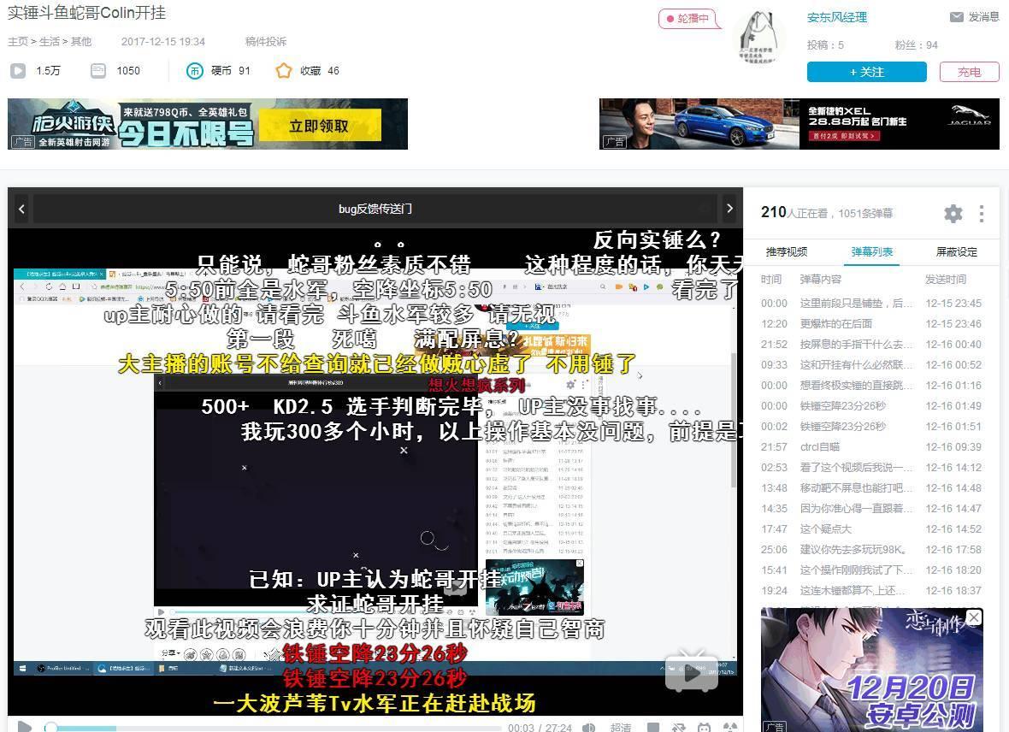Open danmaku settings gear icon
1009x732 pixels.
[x=953, y=213]
